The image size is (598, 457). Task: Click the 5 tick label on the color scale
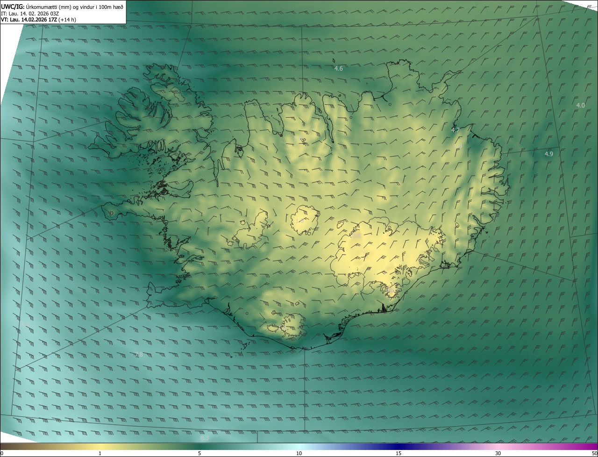point(199,453)
